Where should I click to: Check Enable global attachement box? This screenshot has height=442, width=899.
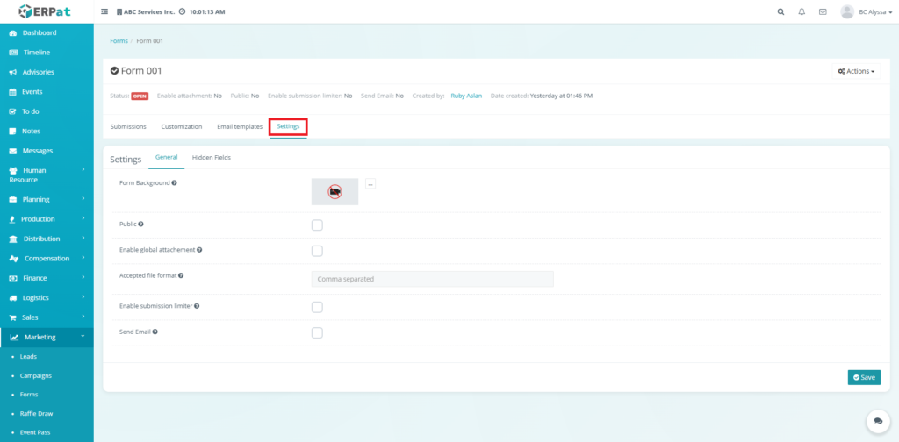pos(317,251)
